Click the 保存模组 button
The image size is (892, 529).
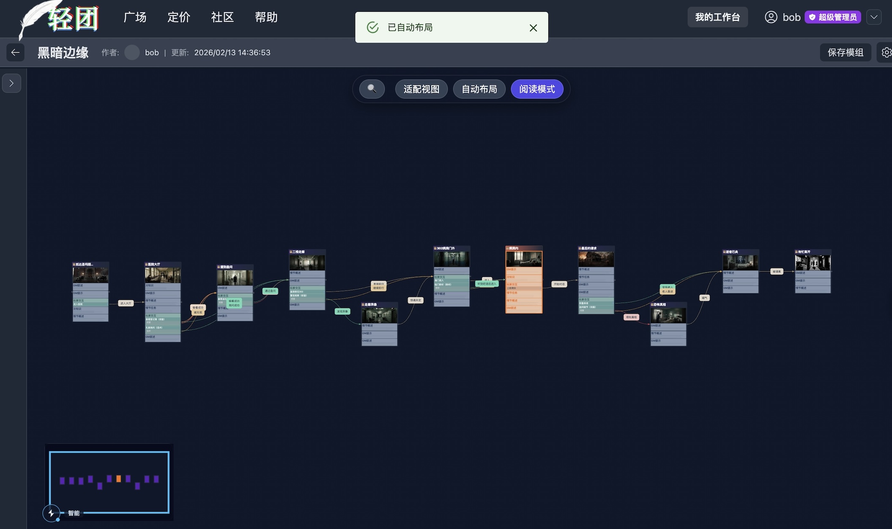coord(845,52)
